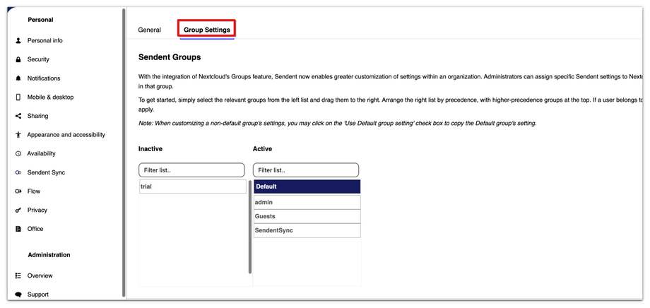
Task: Click the Privacy key icon
Action: coord(18,211)
